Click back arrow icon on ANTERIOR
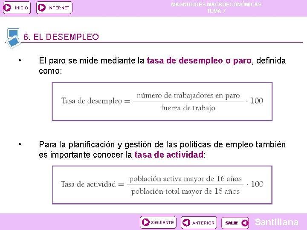 tap(186, 223)
